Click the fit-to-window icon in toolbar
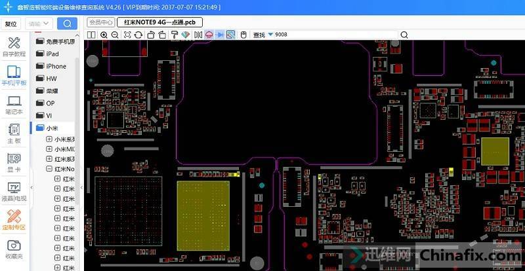 click(128, 34)
